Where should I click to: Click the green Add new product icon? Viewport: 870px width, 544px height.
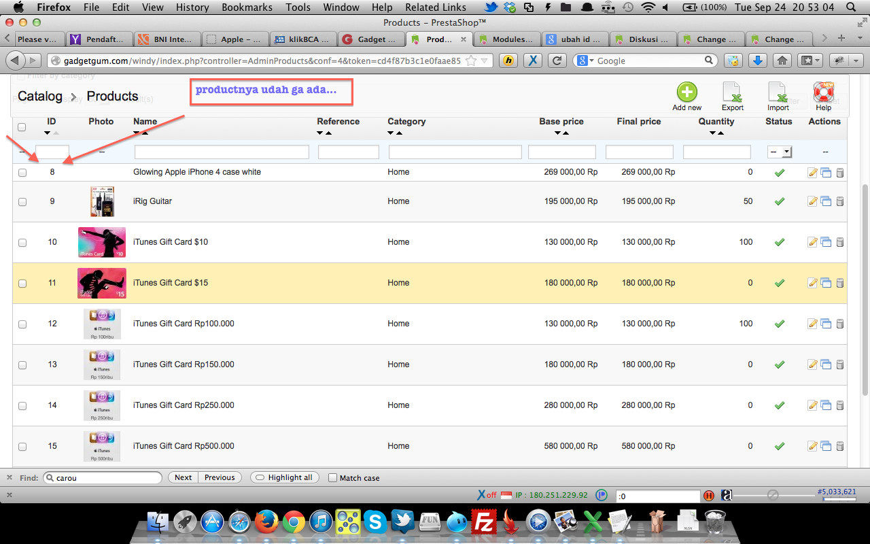[x=687, y=92]
